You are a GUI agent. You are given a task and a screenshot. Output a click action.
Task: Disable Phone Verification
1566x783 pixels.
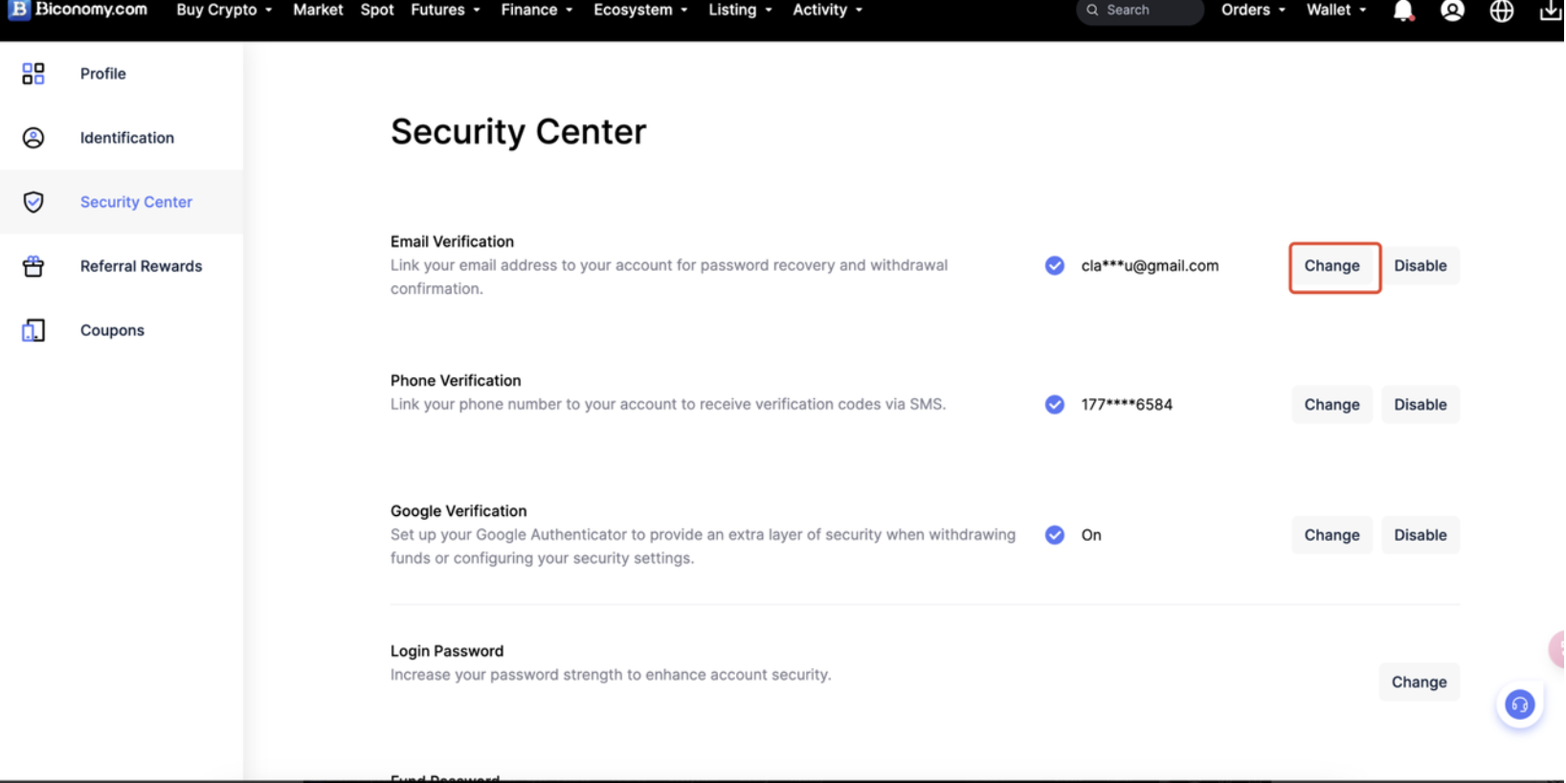tap(1420, 405)
